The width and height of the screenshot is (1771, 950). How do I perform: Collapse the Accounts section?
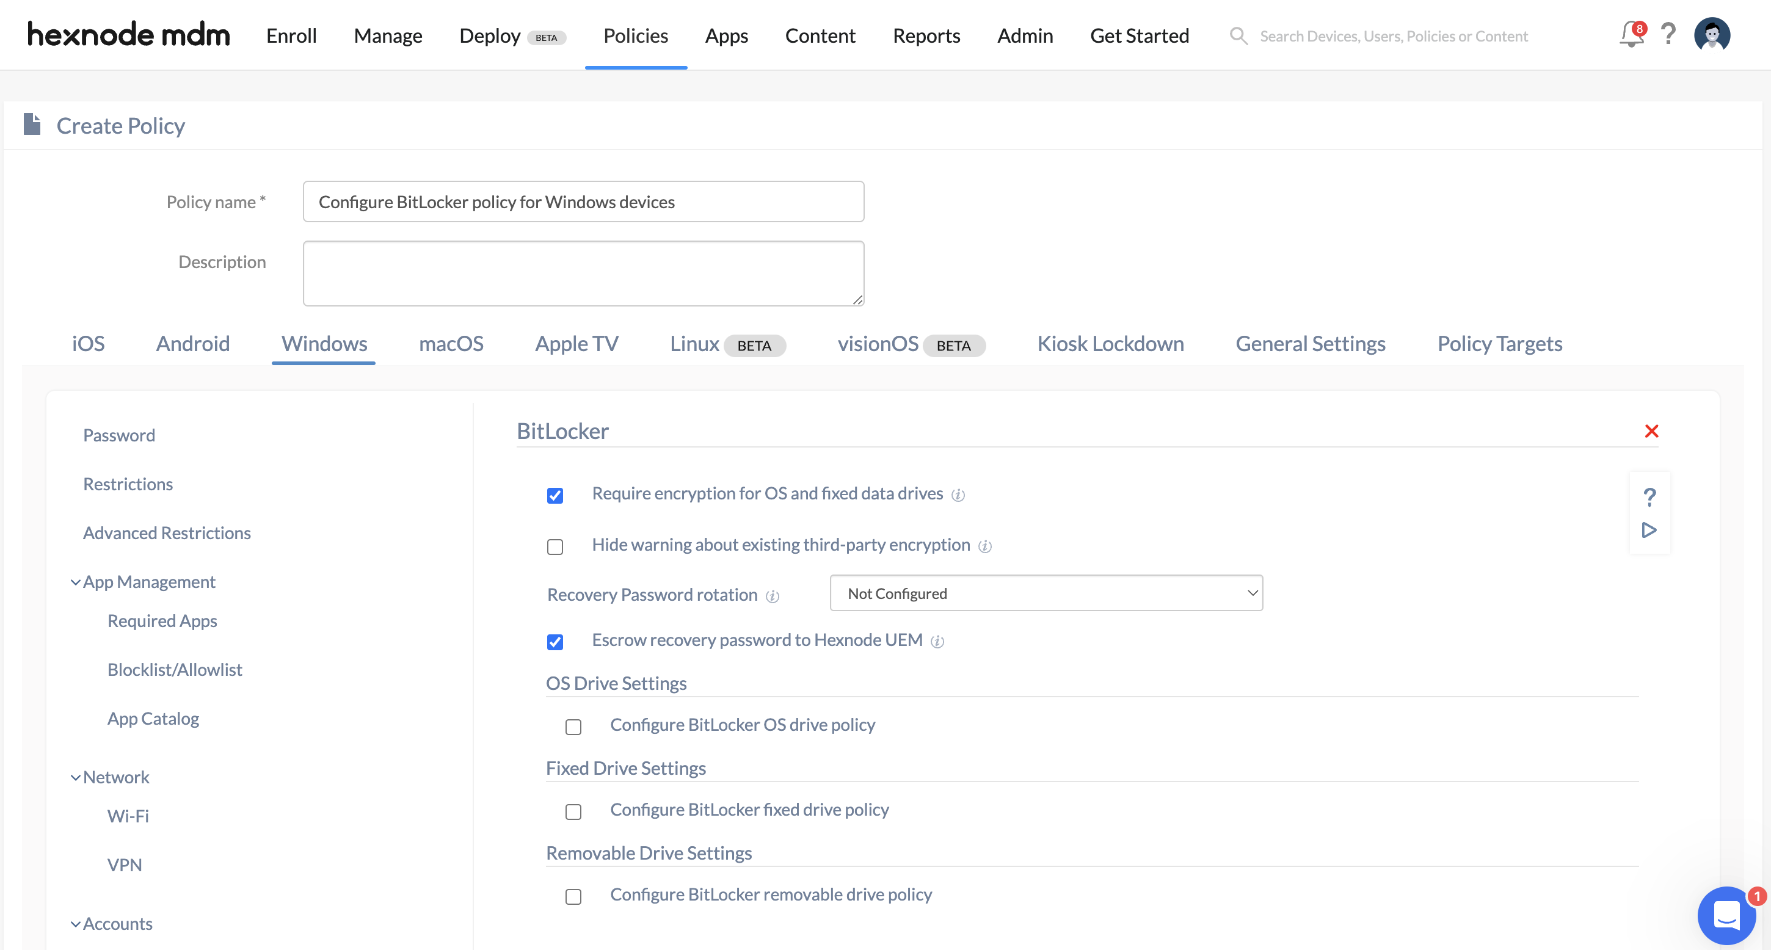pos(75,924)
